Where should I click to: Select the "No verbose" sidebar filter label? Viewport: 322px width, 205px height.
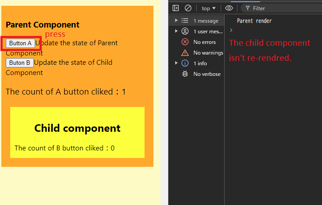tap(207, 74)
